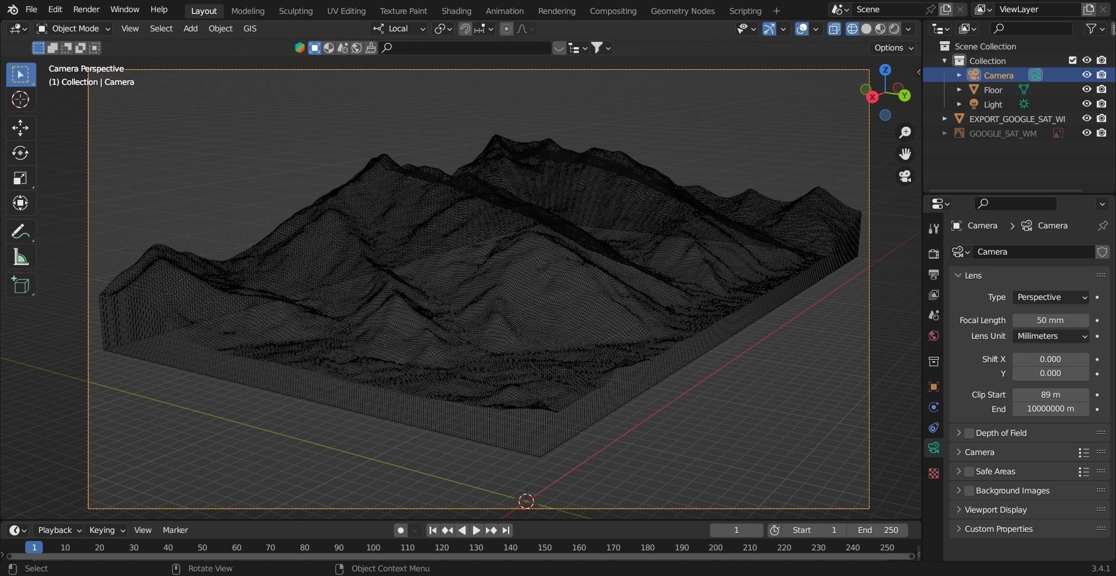Toggle viewport overlays

click(802, 28)
